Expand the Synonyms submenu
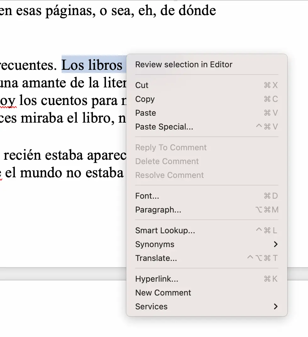Screen dimensions: 308x337 pyautogui.click(x=155, y=244)
